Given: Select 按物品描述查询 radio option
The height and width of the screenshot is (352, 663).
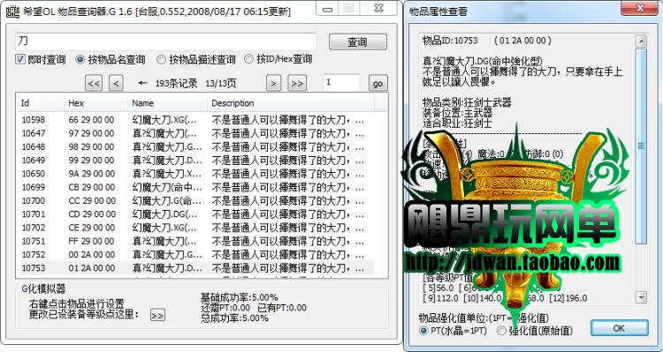Looking at the screenshot, I should pos(161,59).
